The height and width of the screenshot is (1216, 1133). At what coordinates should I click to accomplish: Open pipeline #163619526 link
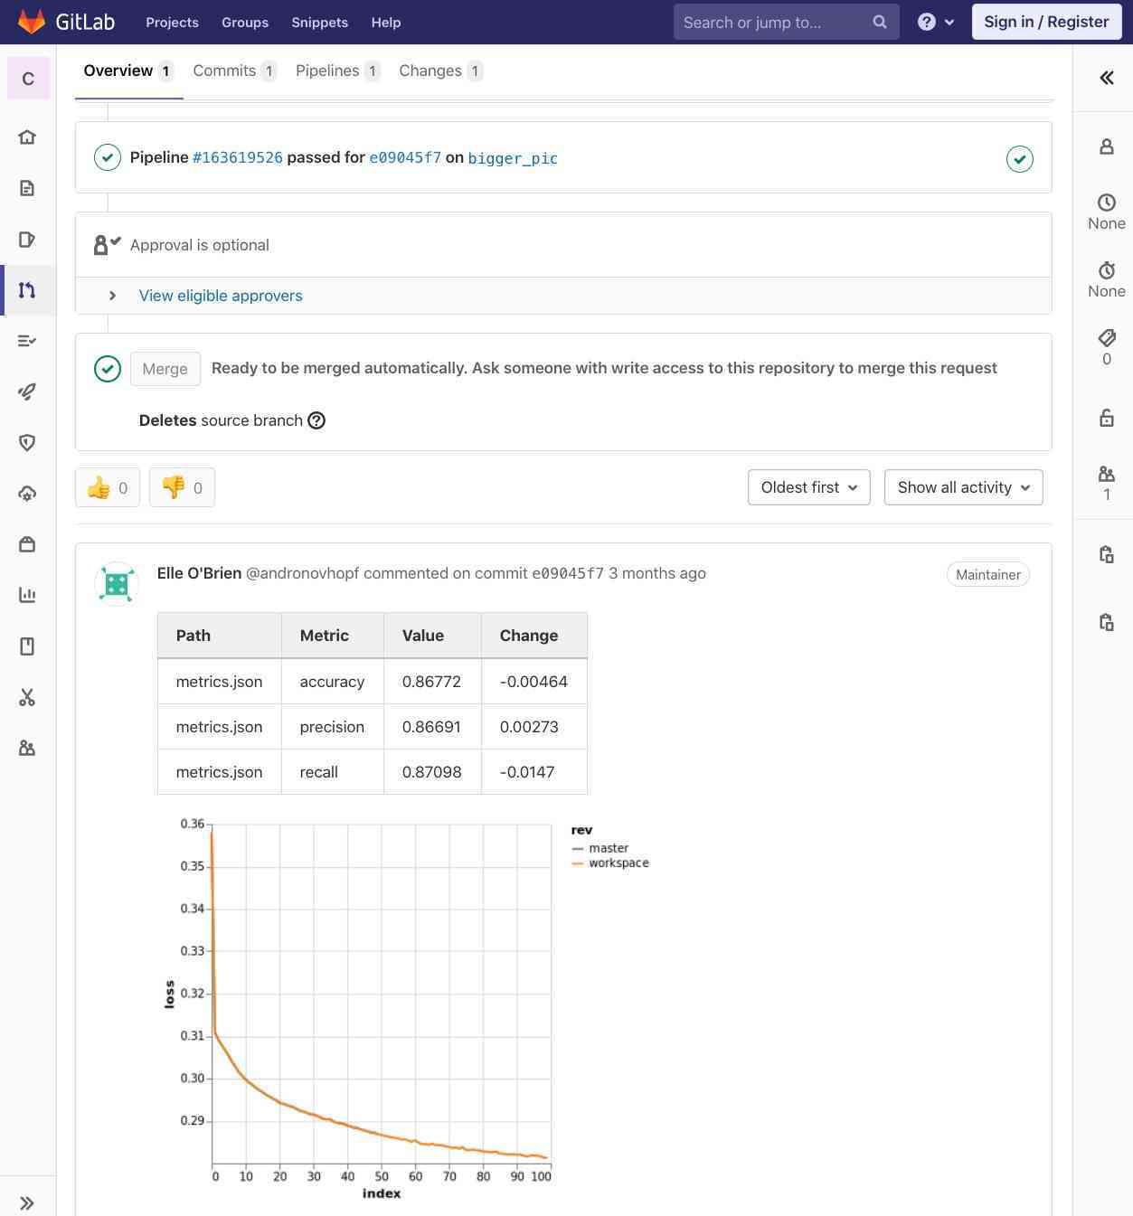pos(238,157)
